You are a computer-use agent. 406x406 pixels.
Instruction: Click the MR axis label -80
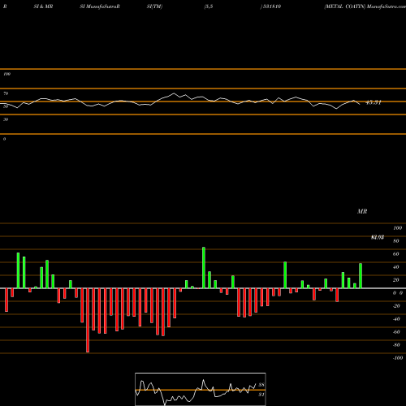click(396, 345)
